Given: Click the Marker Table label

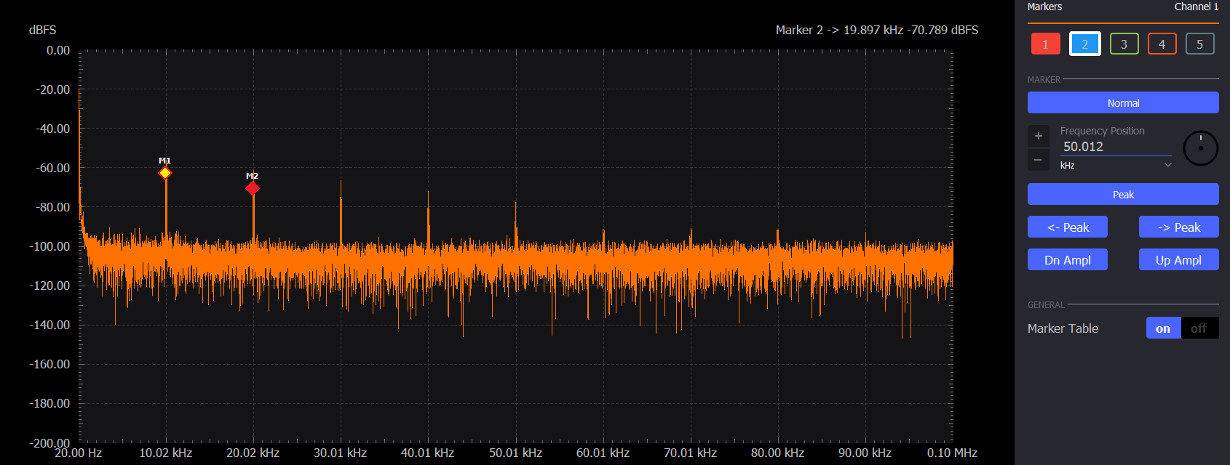Looking at the screenshot, I should (x=1063, y=328).
